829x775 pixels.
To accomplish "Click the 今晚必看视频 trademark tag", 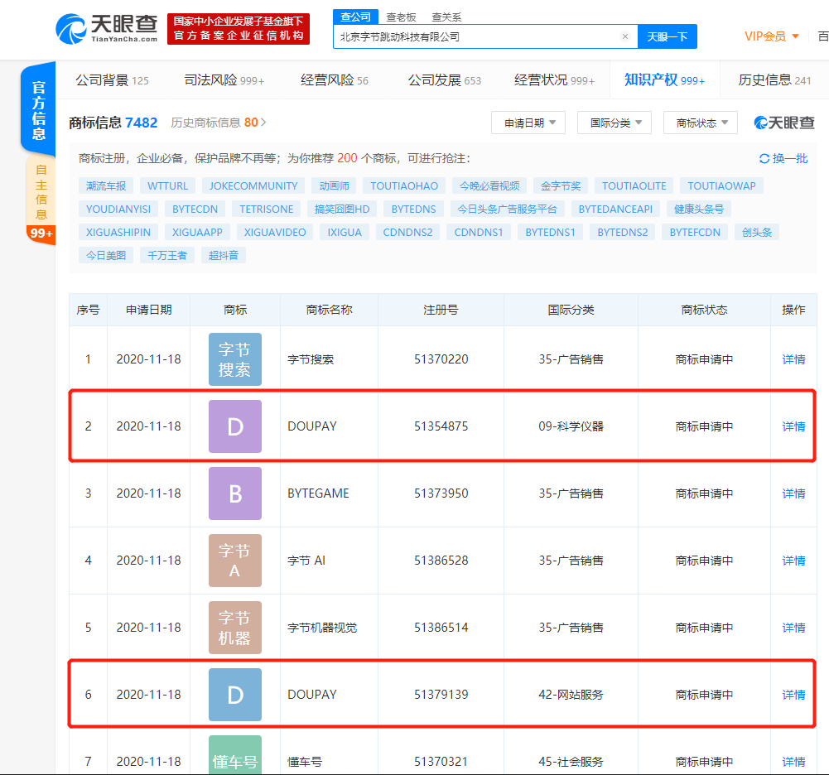I will (x=489, y=186).
